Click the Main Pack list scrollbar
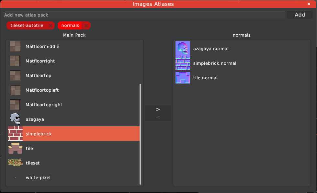 (x=141, y=134)
